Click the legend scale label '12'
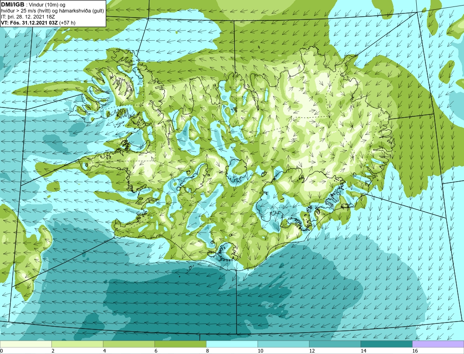This screenshot has height=354, width=464. tap(312, 351)
